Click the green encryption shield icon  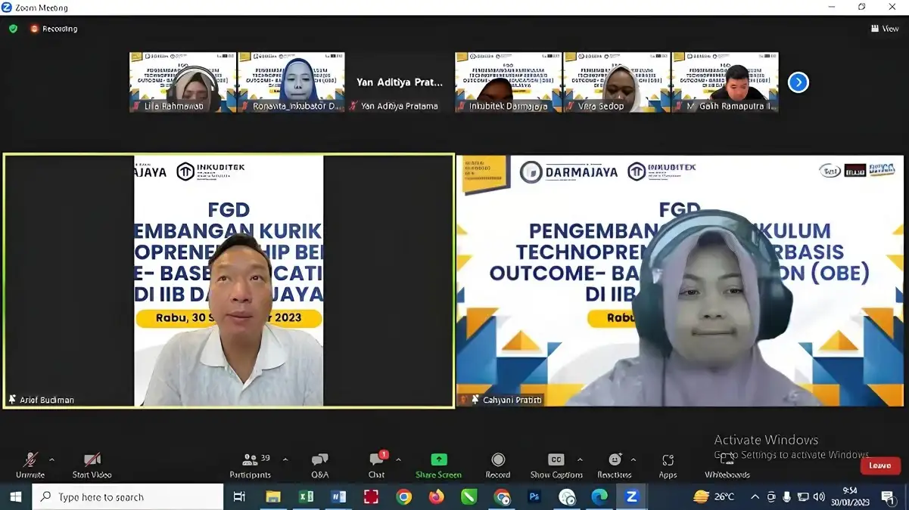13,29
